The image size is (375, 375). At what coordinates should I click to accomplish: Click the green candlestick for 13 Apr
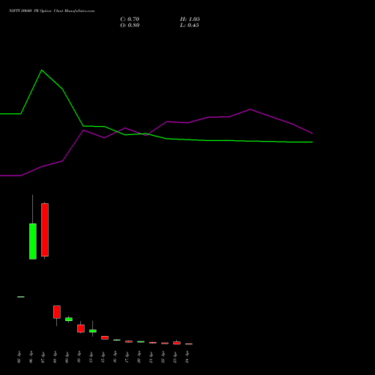pos(93,331)
